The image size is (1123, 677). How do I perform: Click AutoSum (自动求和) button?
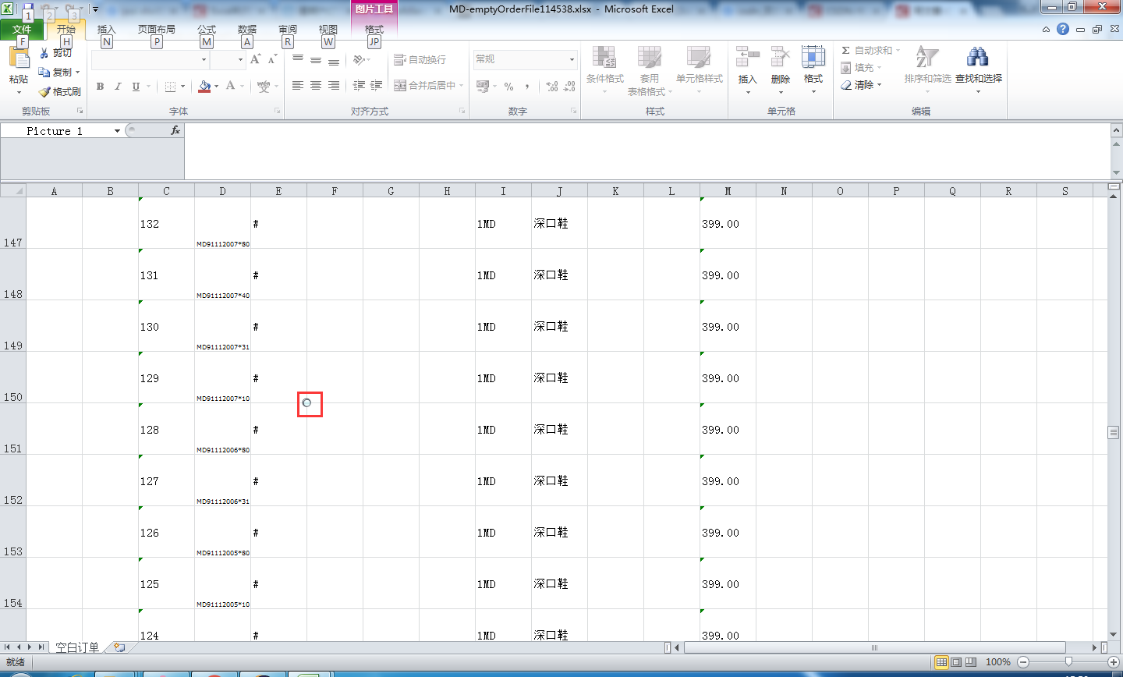click(x=871, y=50)
